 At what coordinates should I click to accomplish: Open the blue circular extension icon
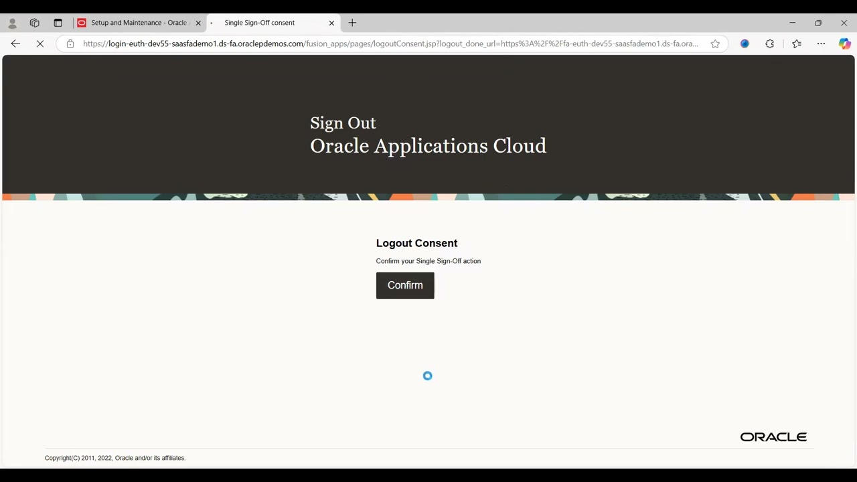(745, 44)
